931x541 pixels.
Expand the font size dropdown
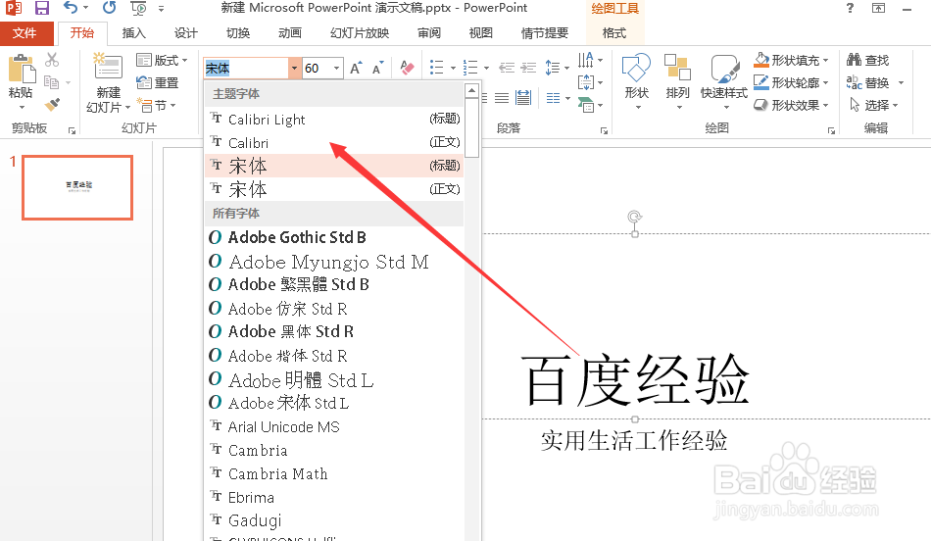(337, 69)
